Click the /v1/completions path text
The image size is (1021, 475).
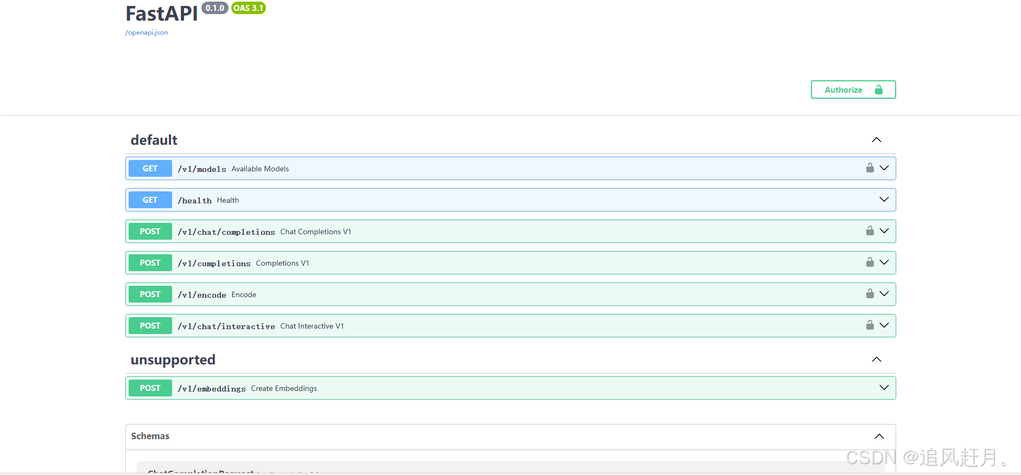[214, 264]
